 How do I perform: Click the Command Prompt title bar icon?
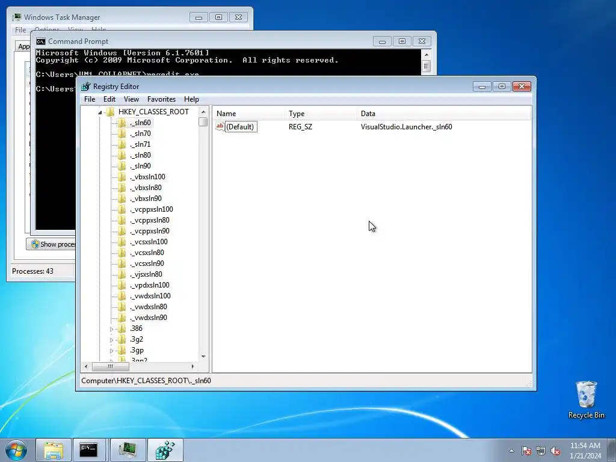tap(40, 42)
